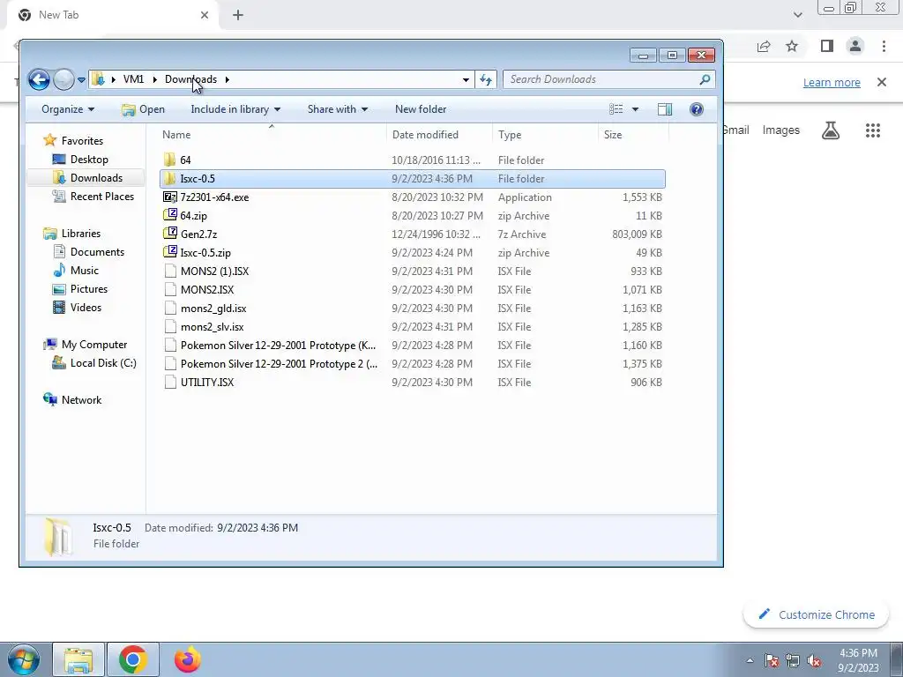Click the network tray icon
The height and width of the screenshot is (677, 903).
(793, 660)
